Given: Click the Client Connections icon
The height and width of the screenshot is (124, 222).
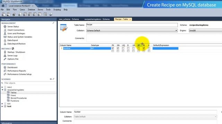Looking at the screenshot, I should click(5, 30).
